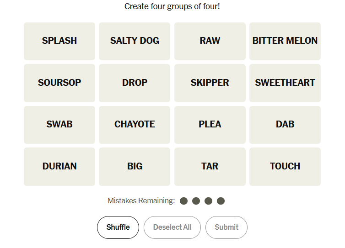Pick the TAR word tile
The image size is (345, 248).
click(x=210, y=167)
